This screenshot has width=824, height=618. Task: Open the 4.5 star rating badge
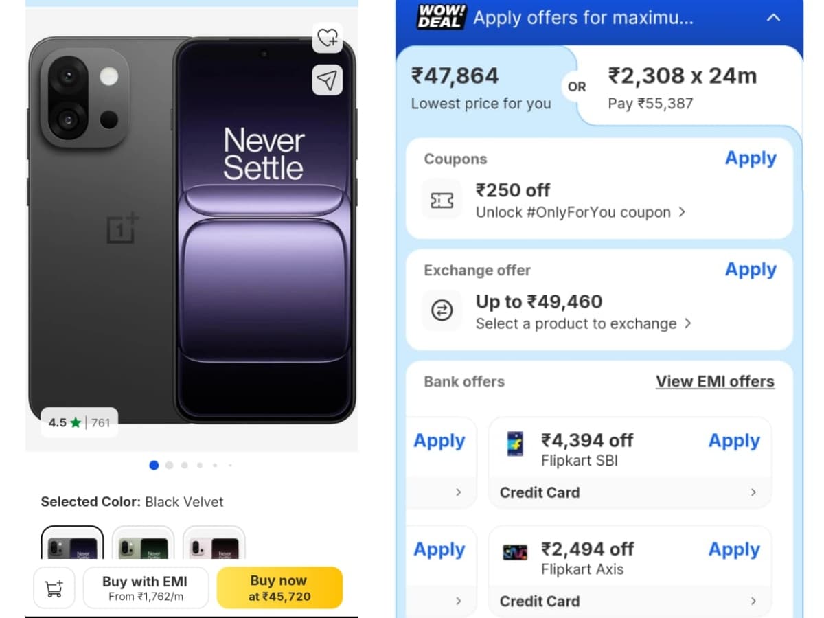(79, 422)
